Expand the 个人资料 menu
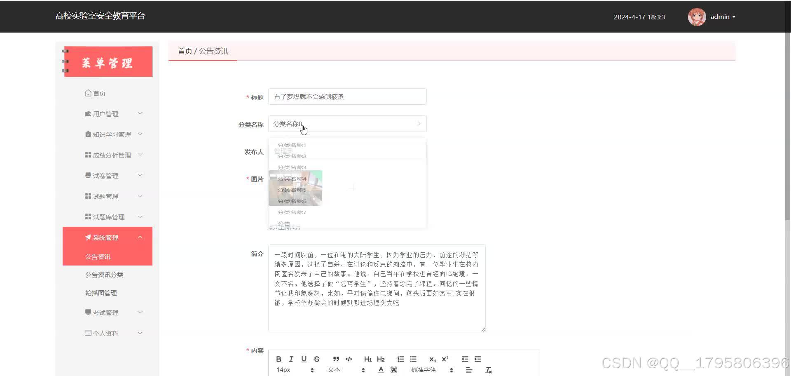The height and width of the screenshot is (376, 791). 108,333
